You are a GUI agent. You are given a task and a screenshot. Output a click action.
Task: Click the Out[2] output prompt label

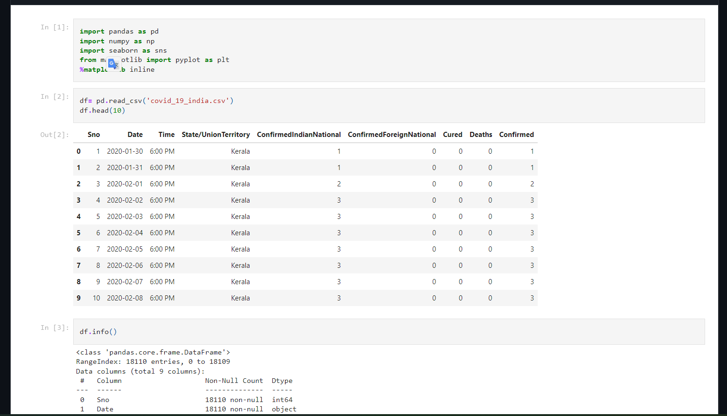coord(54,135)
